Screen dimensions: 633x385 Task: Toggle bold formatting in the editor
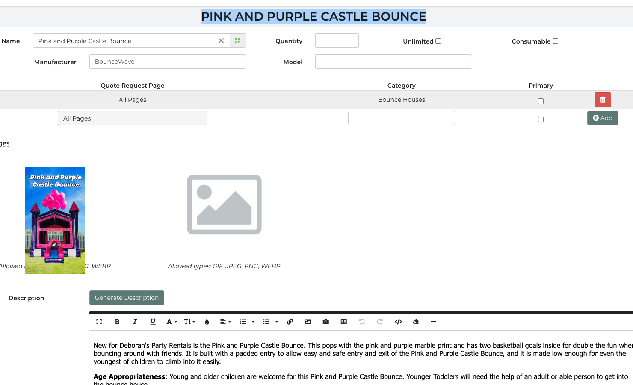(117, 322)
